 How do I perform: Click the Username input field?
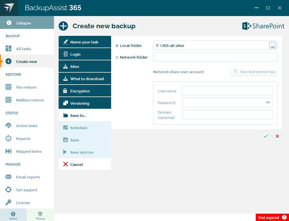tap(227, 91)
